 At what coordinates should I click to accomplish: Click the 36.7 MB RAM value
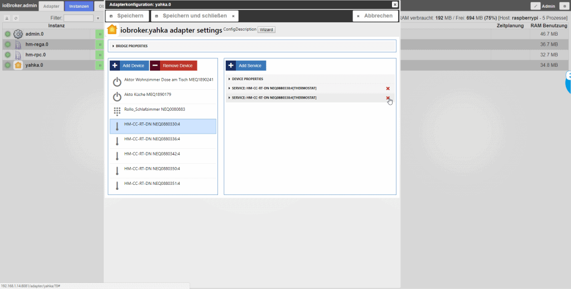[549, 45]
